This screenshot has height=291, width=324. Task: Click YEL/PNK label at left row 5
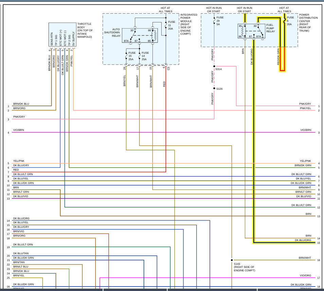click(x=19, y=161)
